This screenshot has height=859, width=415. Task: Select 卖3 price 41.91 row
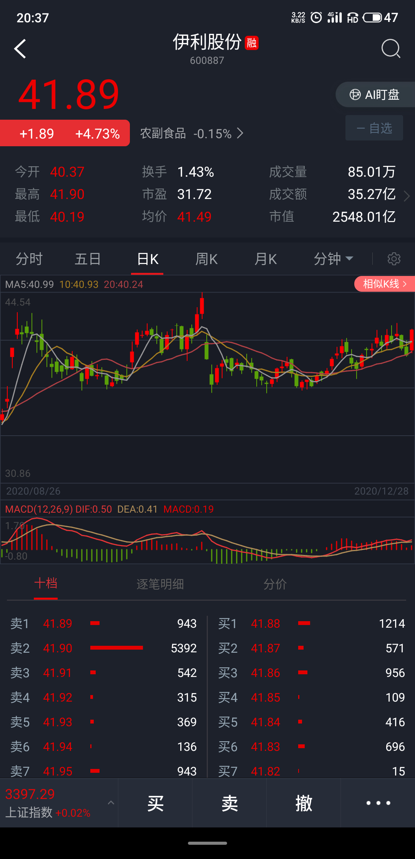pyautogui.click(x=104, y=673)
